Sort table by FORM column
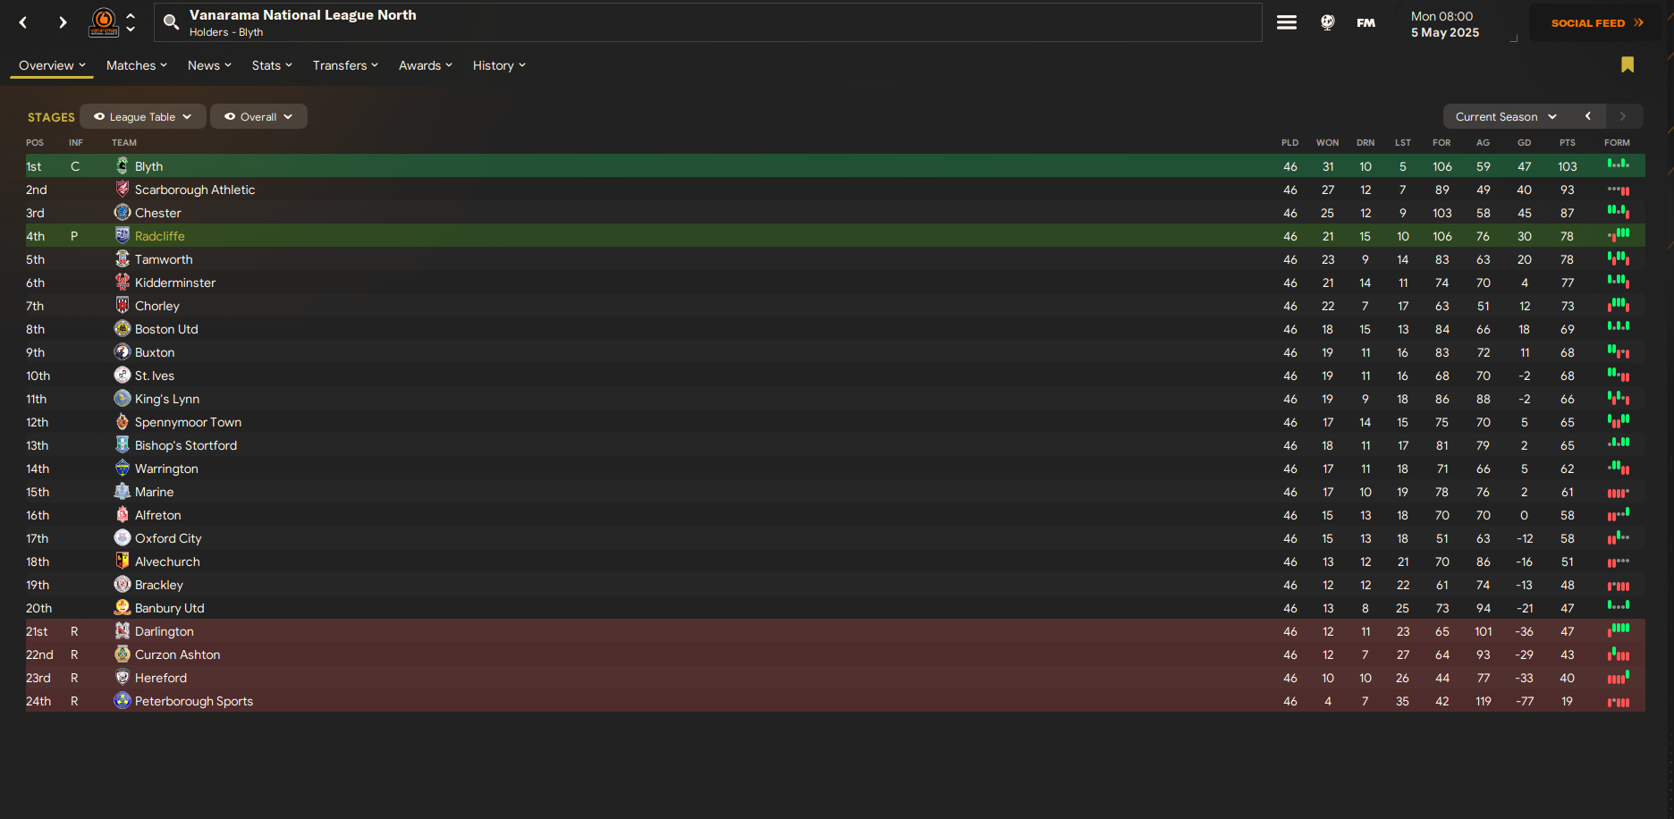The image size is (1674, 819). (x=1617, y=143)
